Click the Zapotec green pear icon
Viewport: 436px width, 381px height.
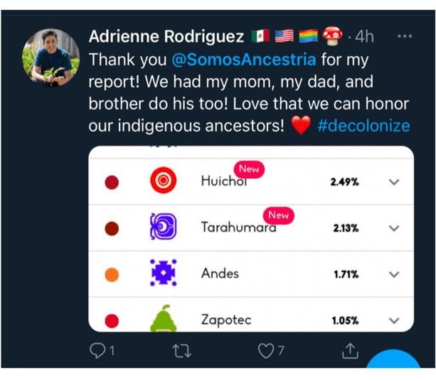coord(163,318)
